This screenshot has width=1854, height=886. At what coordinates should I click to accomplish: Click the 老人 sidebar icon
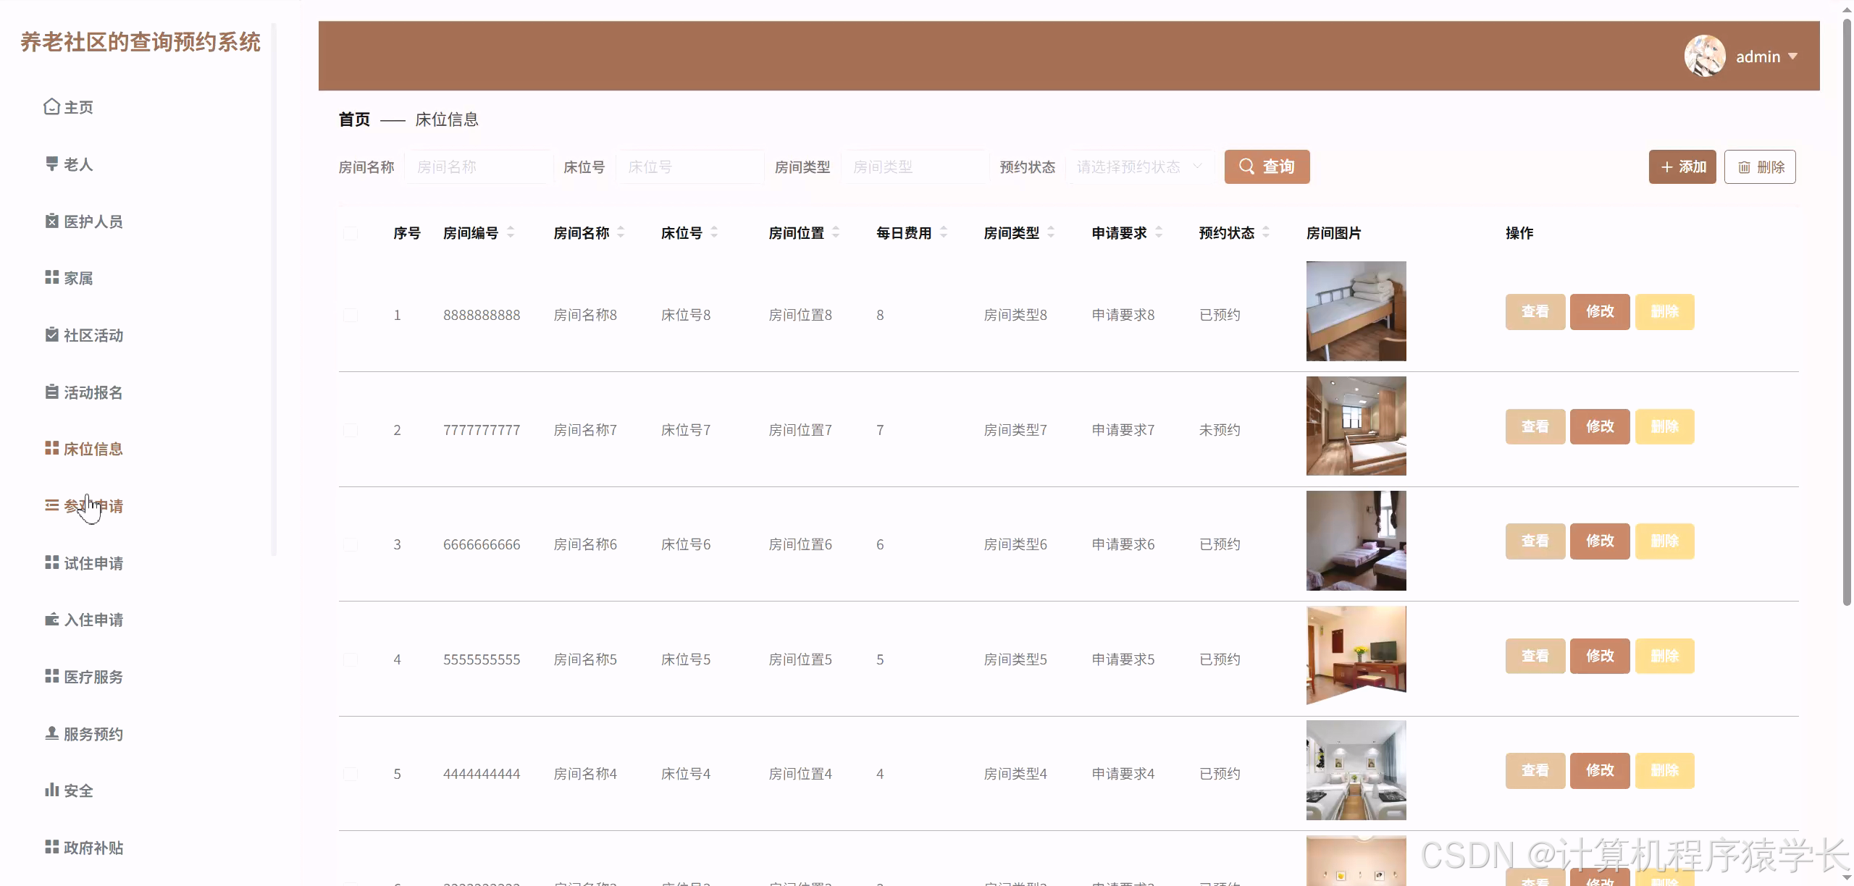(x=51, y=164)
